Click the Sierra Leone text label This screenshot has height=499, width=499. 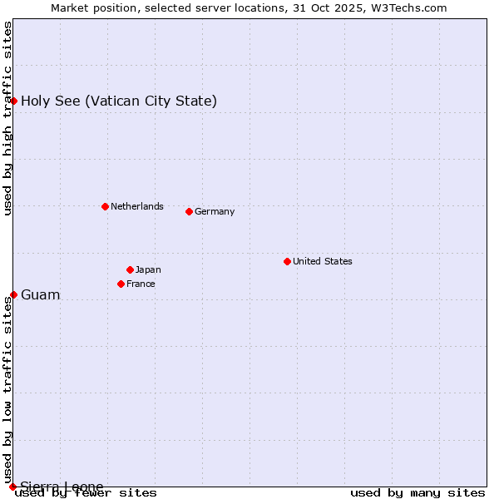tap(62, 487)
